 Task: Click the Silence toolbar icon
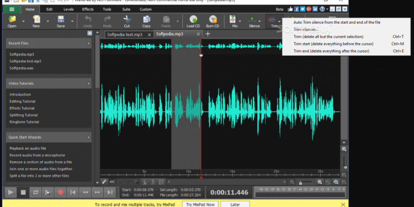click(252, 19)
